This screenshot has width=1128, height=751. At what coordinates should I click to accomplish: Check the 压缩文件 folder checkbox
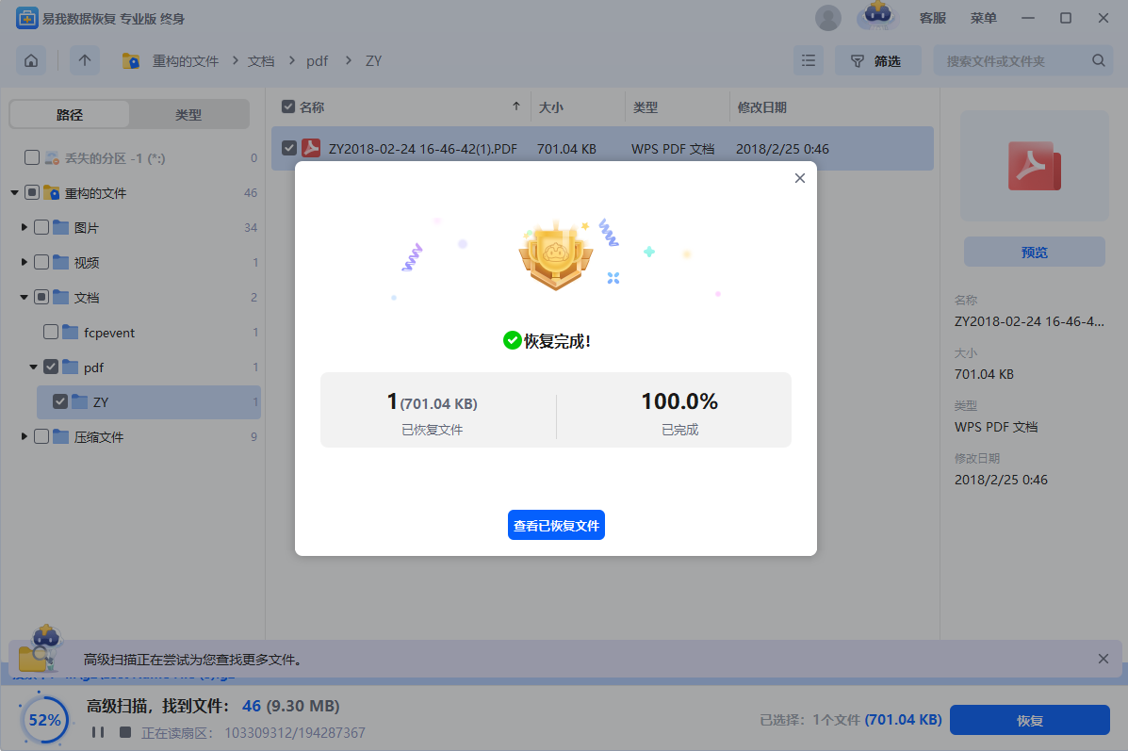[x=41, y=437]
